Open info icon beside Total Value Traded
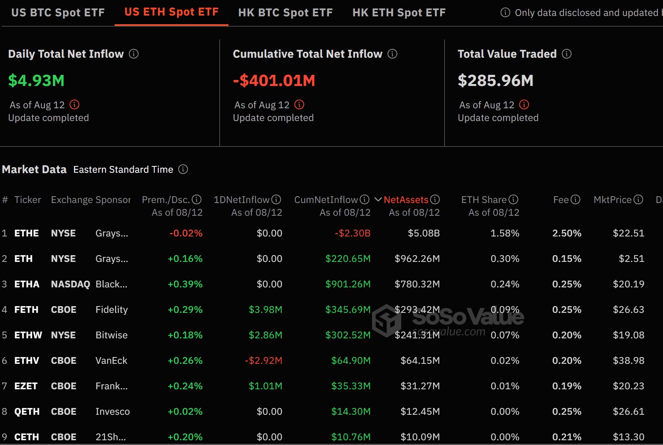 click(x=567, y=54)
